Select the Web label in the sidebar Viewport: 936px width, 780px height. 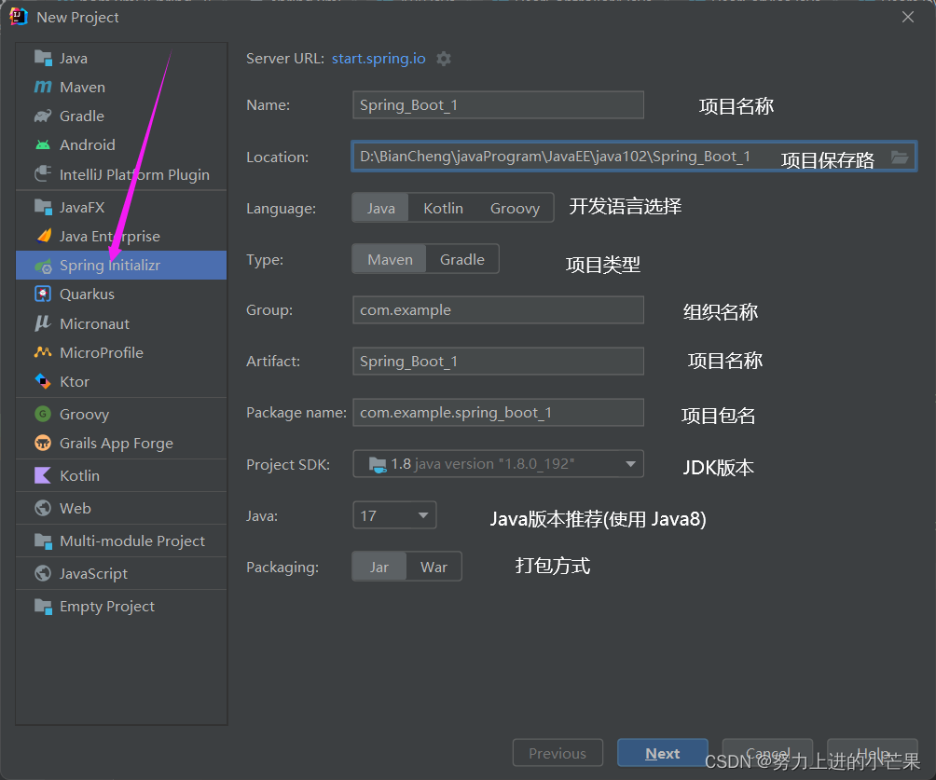click(76, 508)
